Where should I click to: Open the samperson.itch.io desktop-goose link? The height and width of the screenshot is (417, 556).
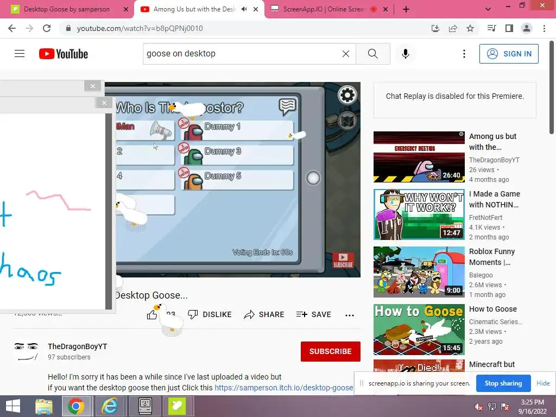point(283,388)
